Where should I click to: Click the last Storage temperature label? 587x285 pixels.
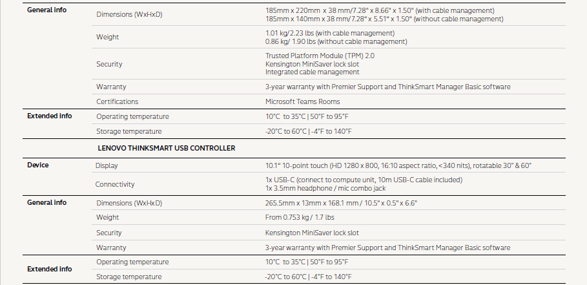pyautogui.click(x=129, y=277)
